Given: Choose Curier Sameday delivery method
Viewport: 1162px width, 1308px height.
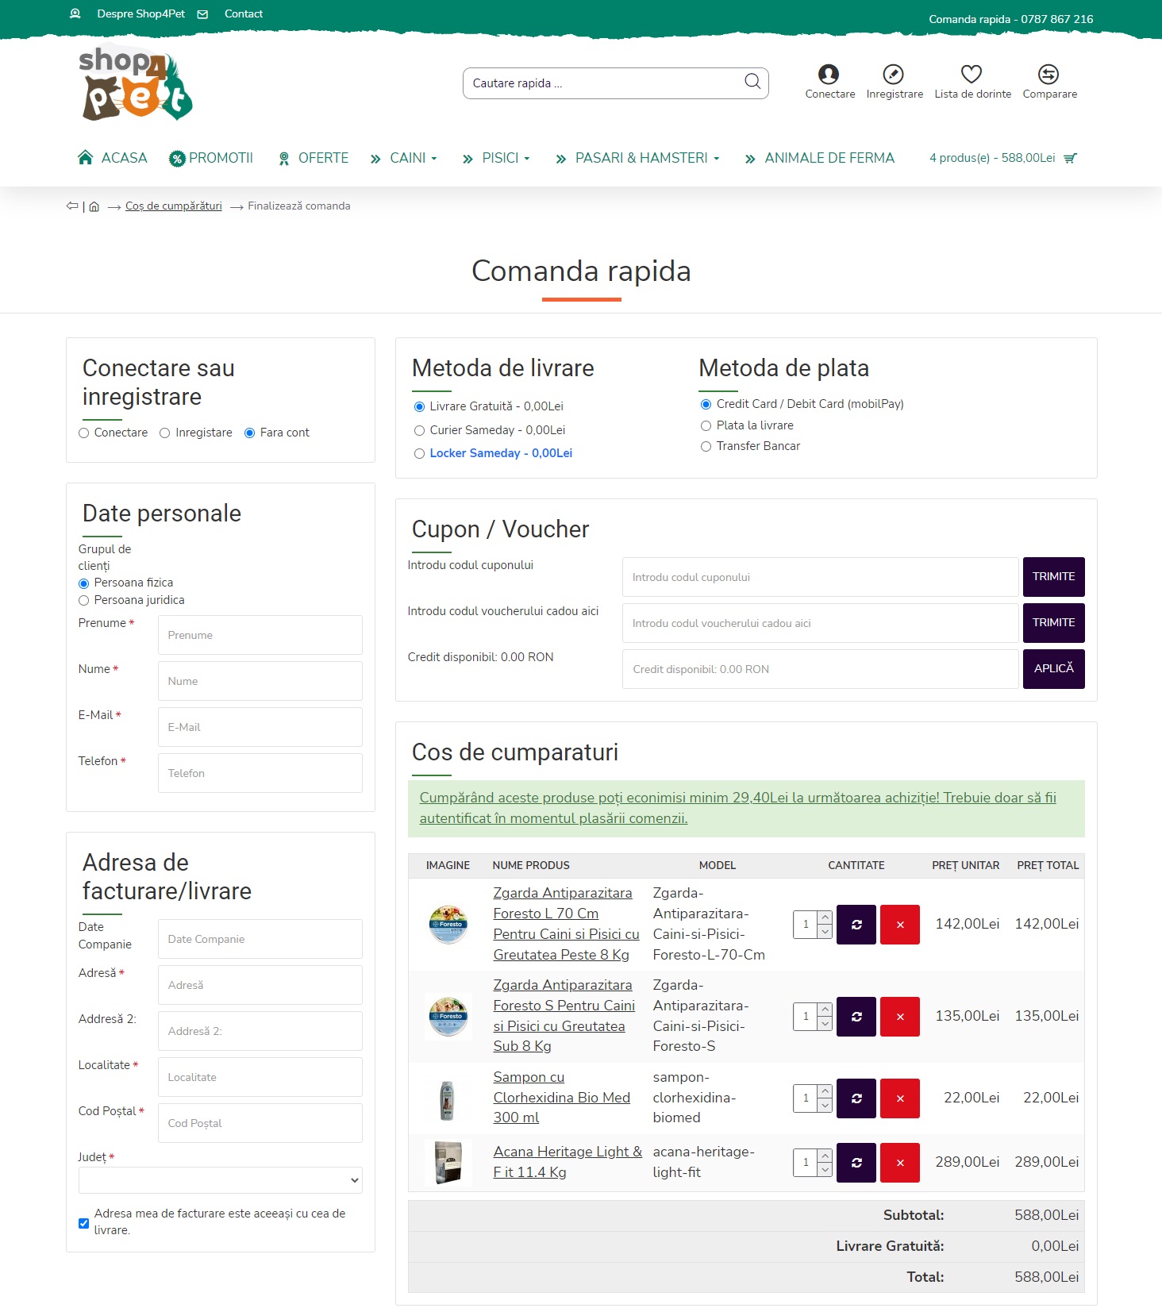Looking at the screenshot, I should (x=419, y=431).
